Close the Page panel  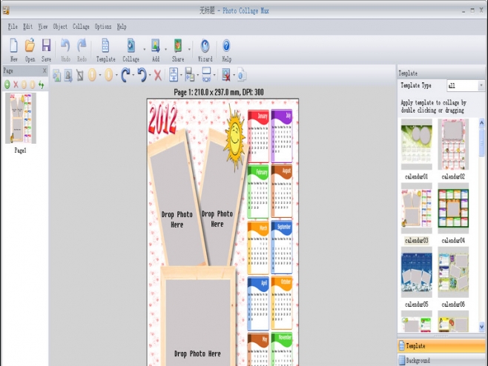tap(44, 71)
